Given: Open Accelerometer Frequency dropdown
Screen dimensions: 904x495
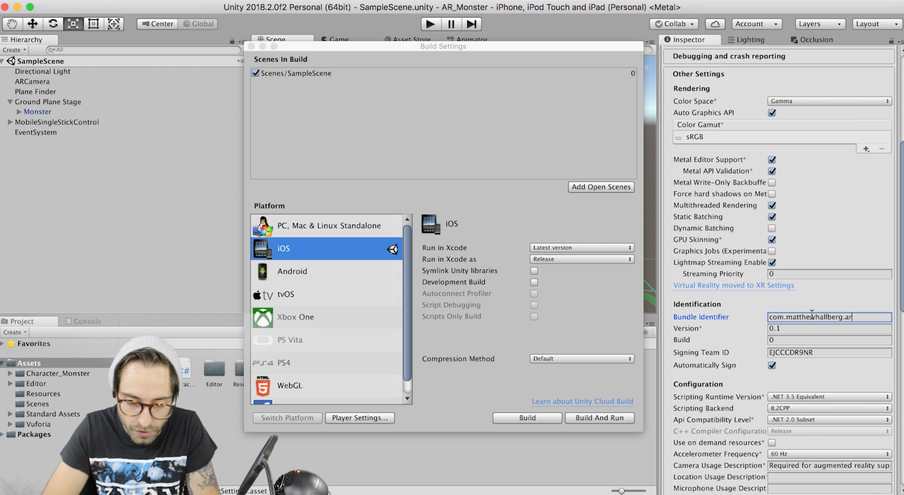Looking at the screenshot, I should [x=830, y=454].
